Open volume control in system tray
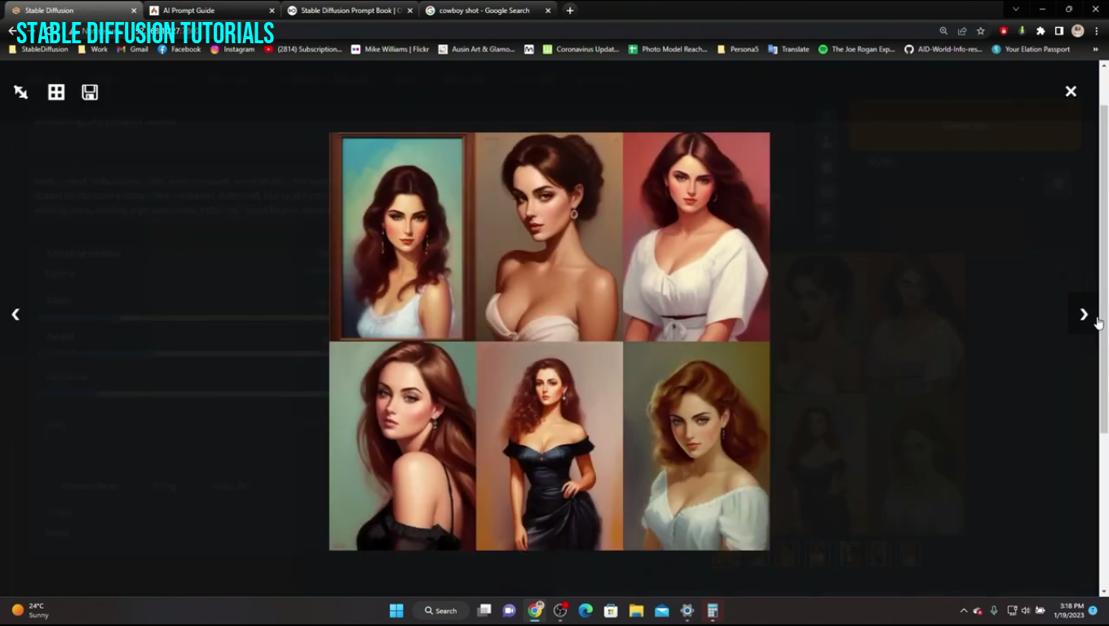The image size is (1109, 626). [x=1025, y=611]
